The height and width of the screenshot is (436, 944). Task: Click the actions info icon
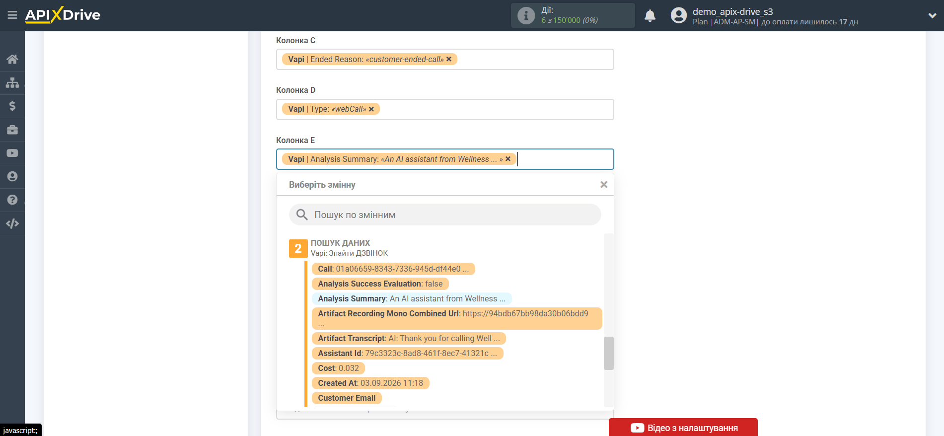(x=526, y=15)
